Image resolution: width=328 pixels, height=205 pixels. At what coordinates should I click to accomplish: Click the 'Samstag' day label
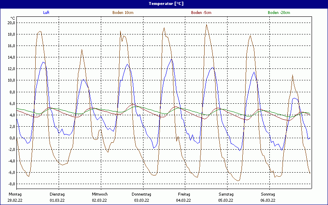[226, 194]
